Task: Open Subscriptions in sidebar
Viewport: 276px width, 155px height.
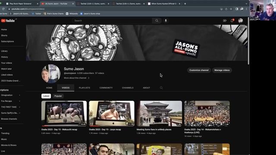Action: tap(7, 41)
